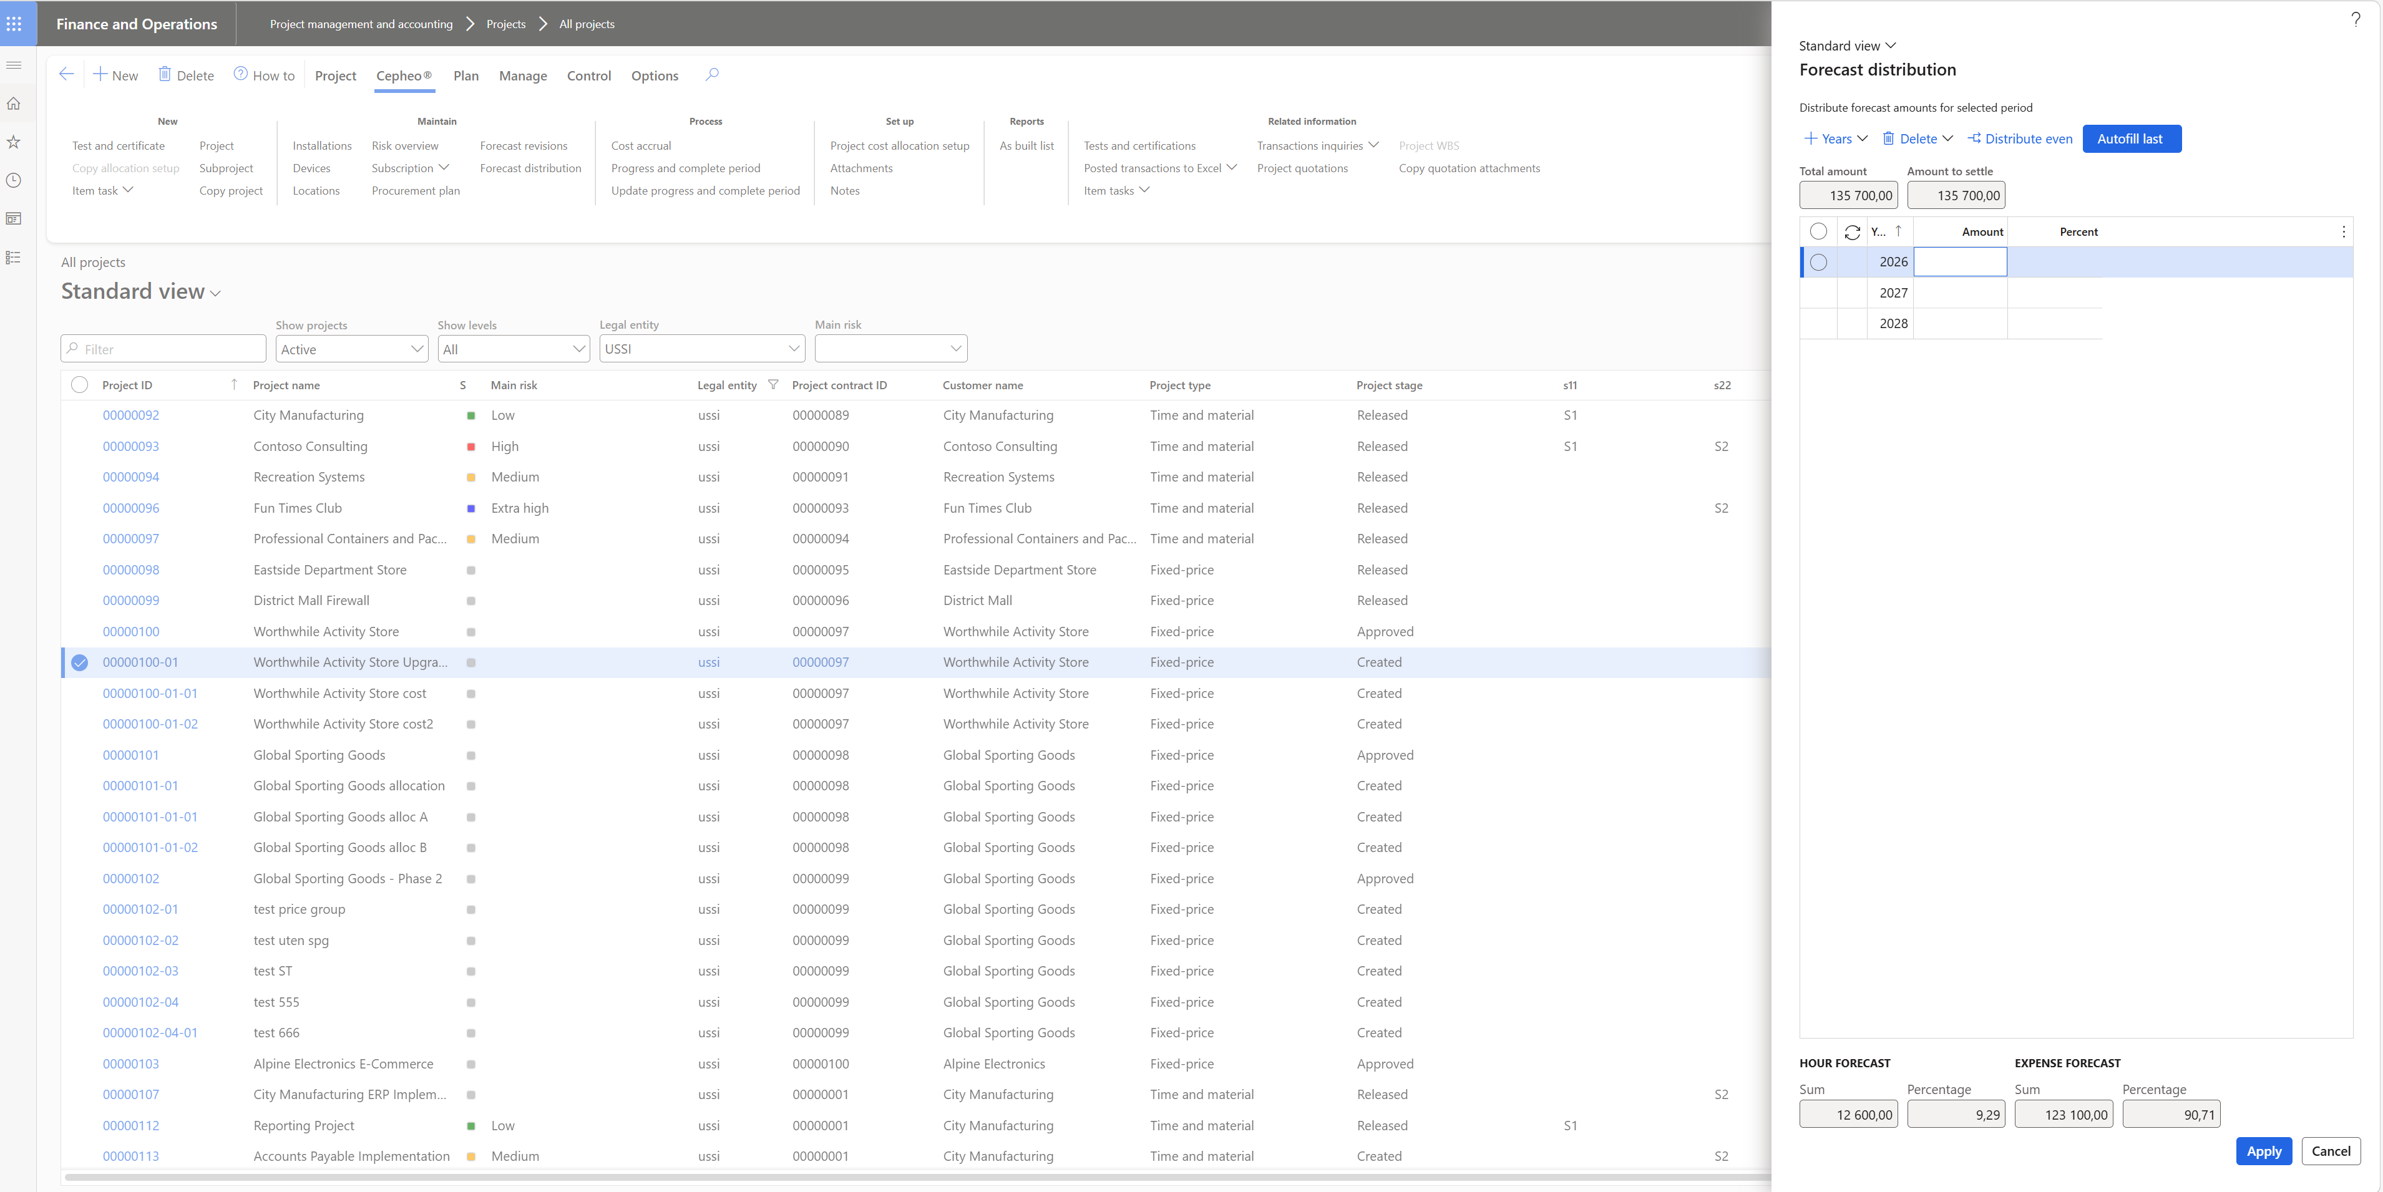Click the search magnifier in action pane
2383x1192 pixels.
pos(711,75)
